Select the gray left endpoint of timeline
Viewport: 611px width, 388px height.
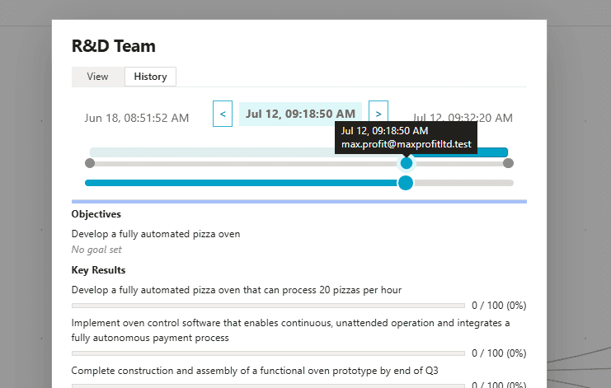90,163
